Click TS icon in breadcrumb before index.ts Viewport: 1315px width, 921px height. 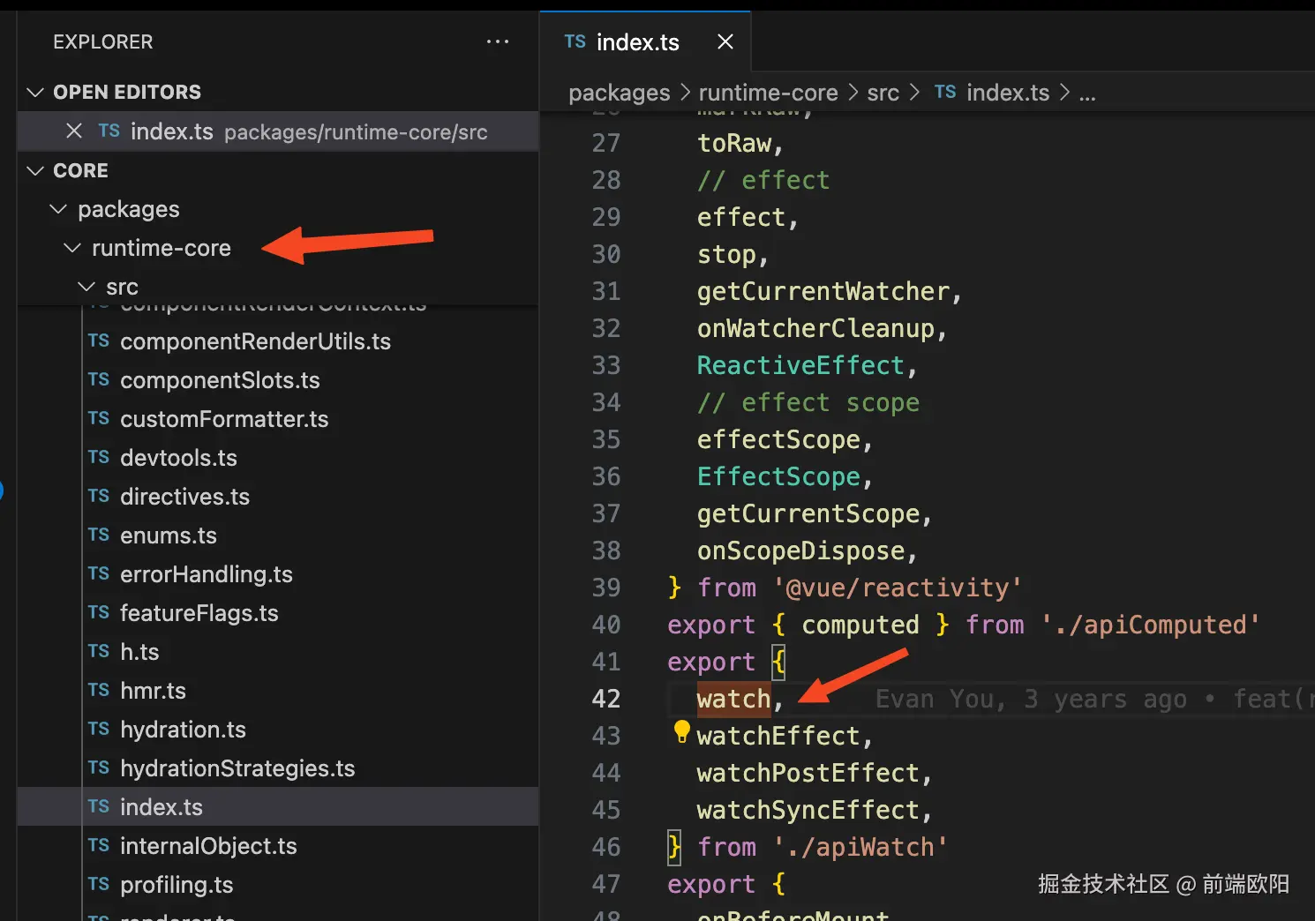945,92
